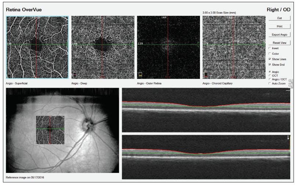Enable the Auto Zoom checkbox
The image size is (295, 185).
tap(270, 84)
